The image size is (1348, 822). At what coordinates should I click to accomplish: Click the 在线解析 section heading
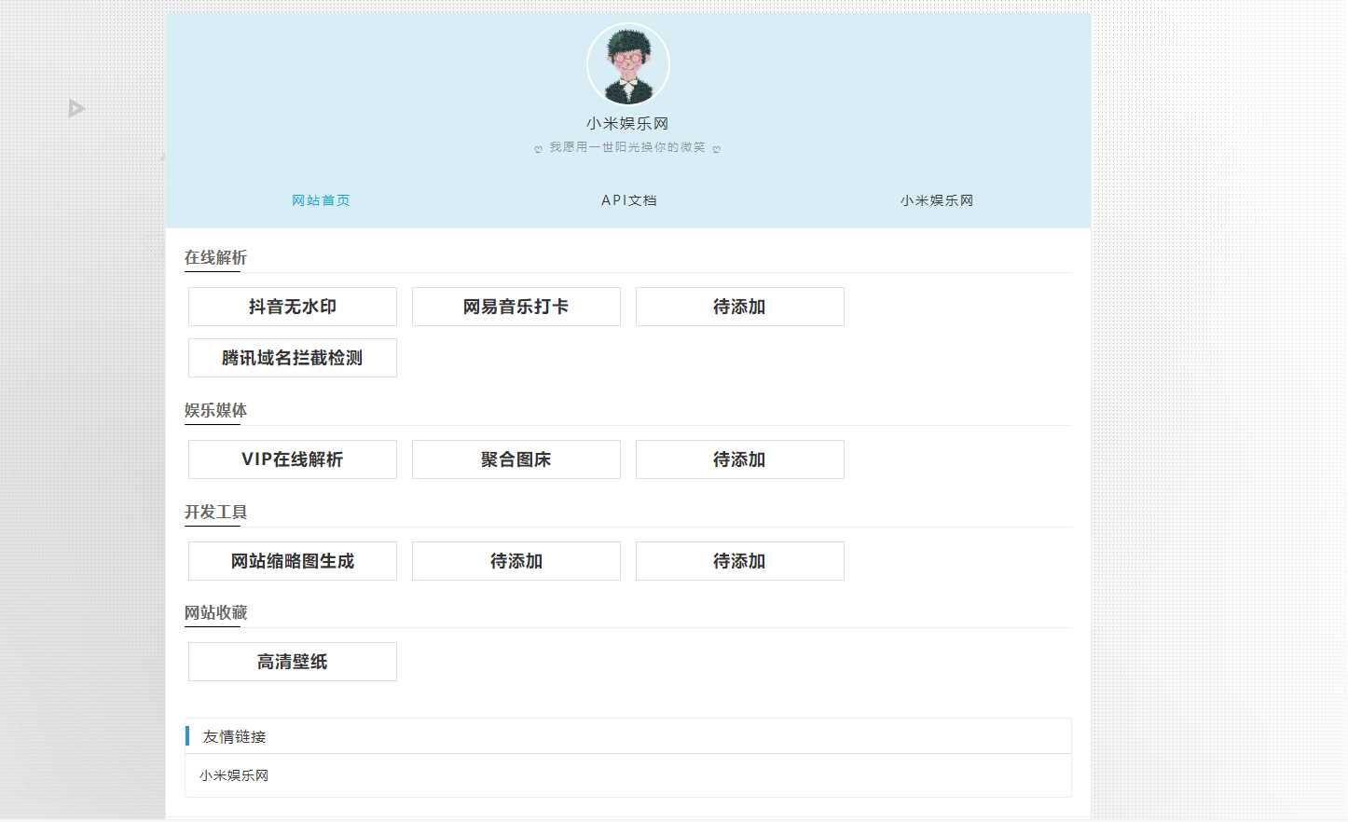click(x=214, y=257)
